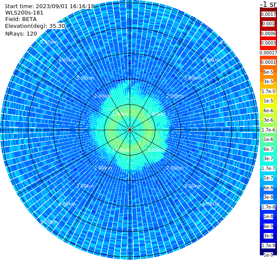Image resolution: width=277 pixels, height=260 pixels.
Task: Select the 3e-7 colorbar value
Action: (x=268, y=159)
